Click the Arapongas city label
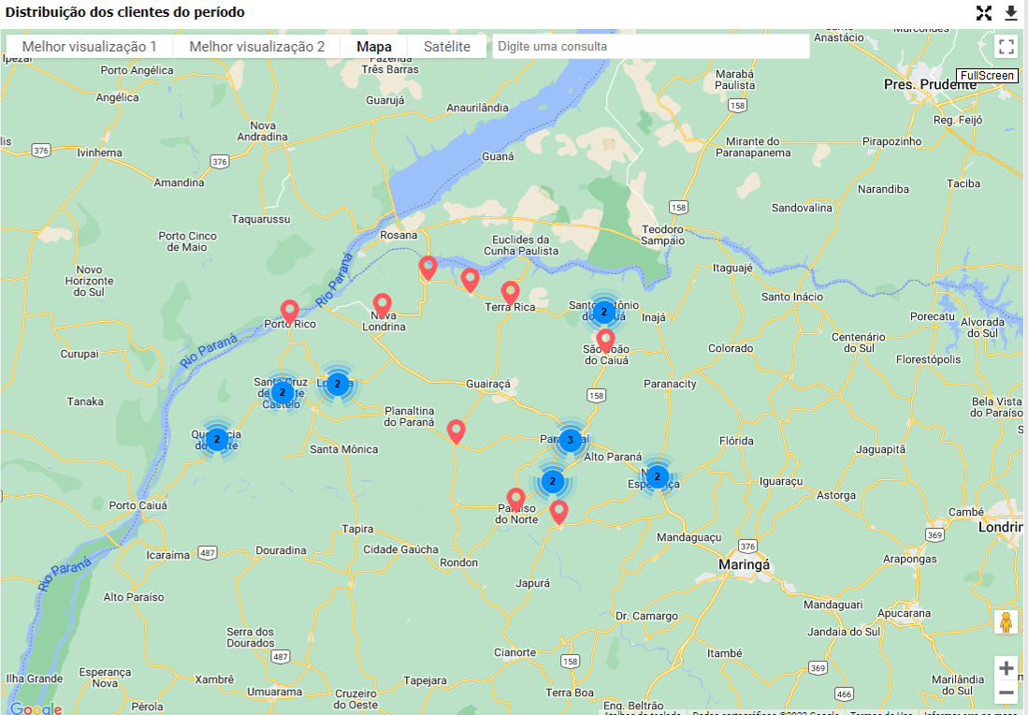1028x715 pixels. click(909, 559)
